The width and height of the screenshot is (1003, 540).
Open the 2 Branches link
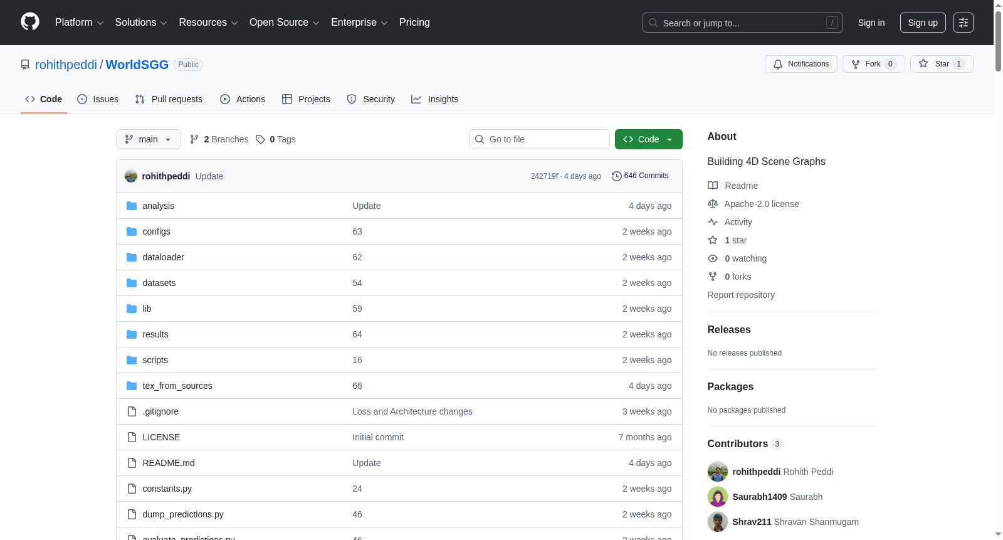pos(219,139)
